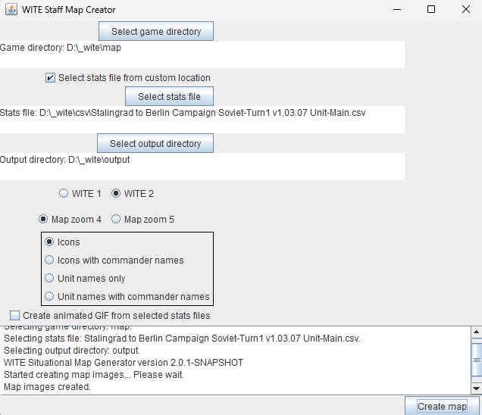This screenshot has height=415, width=482.
Task: Click log scrollbar up arrow
Action: click(476, 331)
